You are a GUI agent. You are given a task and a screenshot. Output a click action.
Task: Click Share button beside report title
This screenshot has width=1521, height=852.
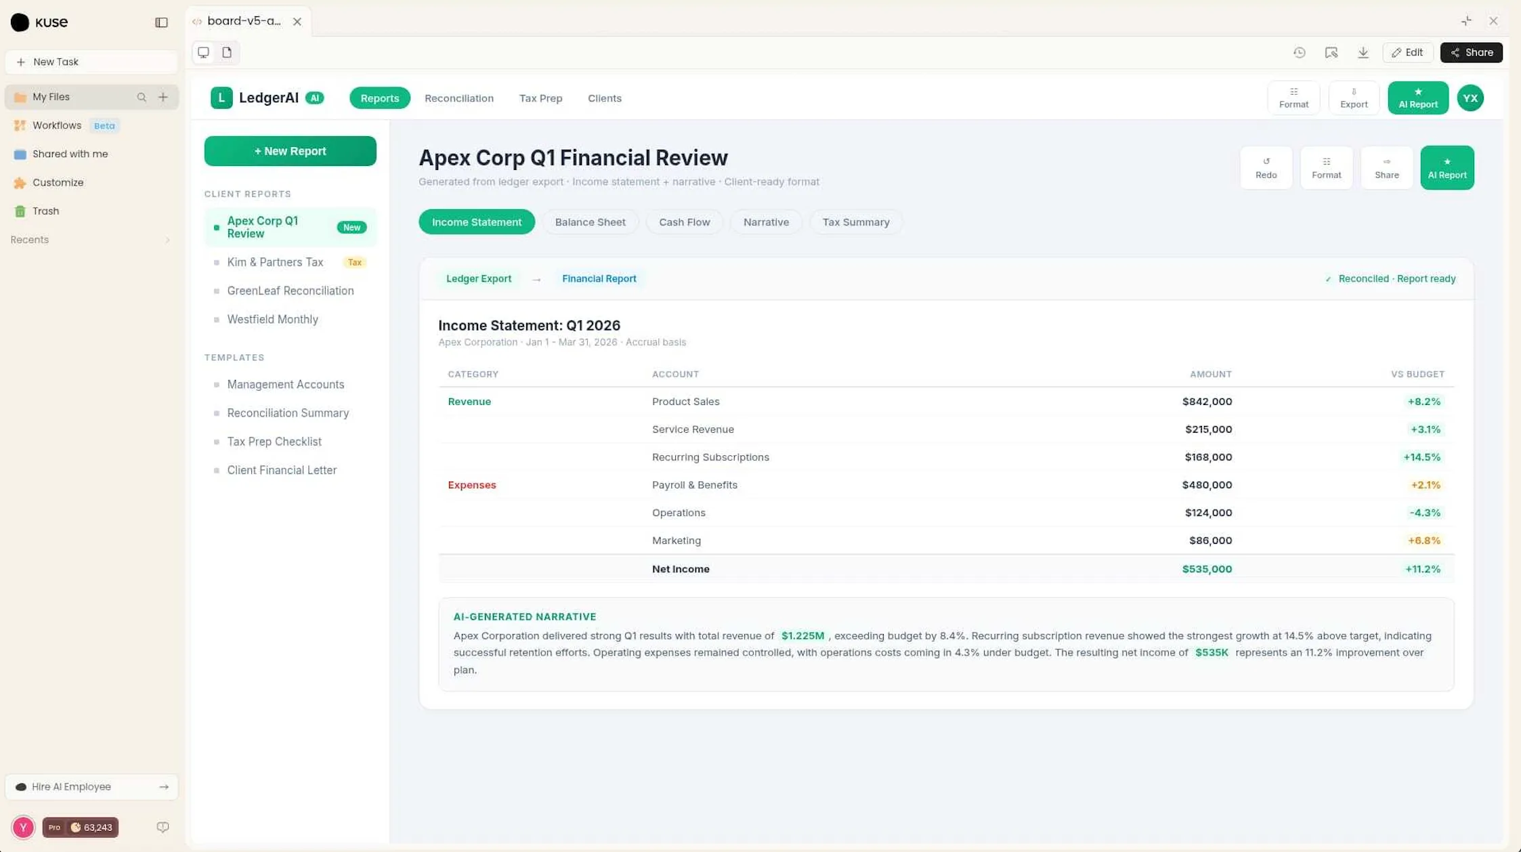[1386, 168]
